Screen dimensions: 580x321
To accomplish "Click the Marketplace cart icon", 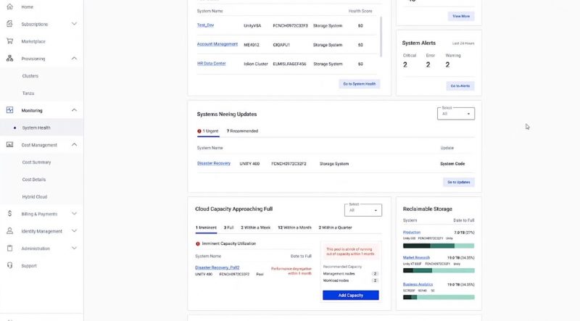I will pos(9,41).
